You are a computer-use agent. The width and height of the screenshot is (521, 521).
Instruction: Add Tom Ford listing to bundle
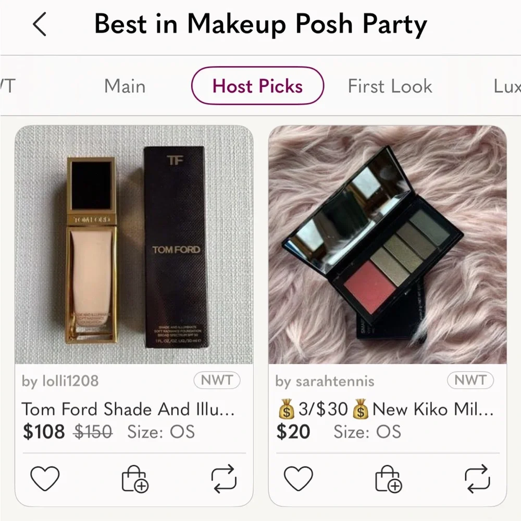coord(134,478)
